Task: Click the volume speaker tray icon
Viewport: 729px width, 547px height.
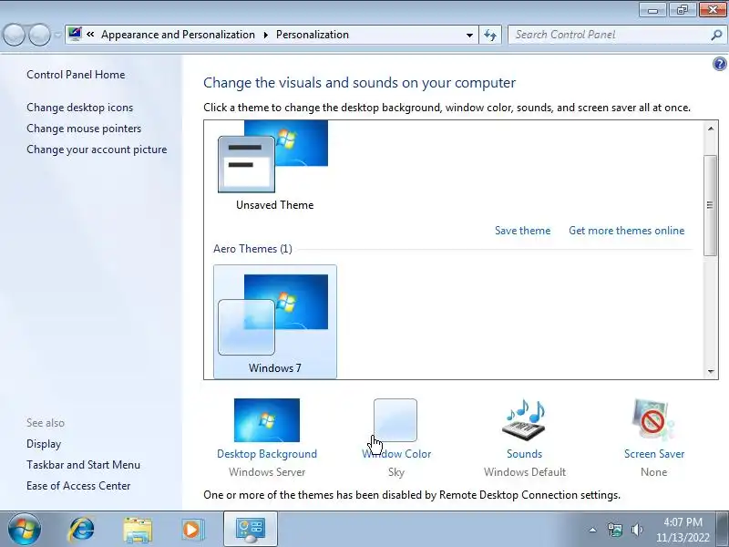Action: point(637,530)
